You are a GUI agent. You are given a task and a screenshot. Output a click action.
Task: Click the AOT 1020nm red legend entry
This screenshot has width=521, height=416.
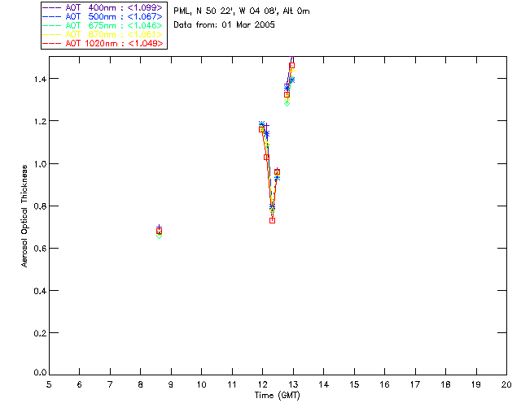coord(103,43)
